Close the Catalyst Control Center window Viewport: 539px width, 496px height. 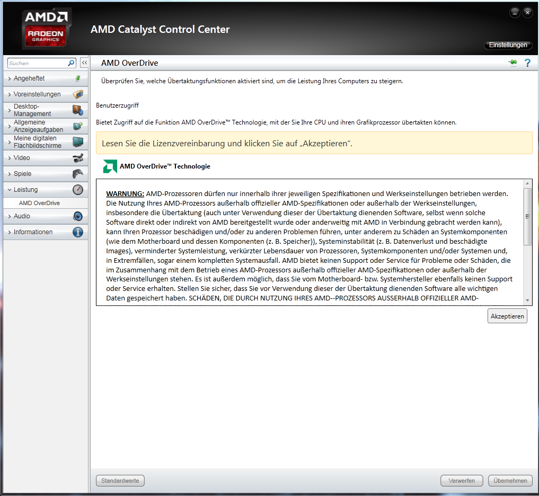click(527, 12)
